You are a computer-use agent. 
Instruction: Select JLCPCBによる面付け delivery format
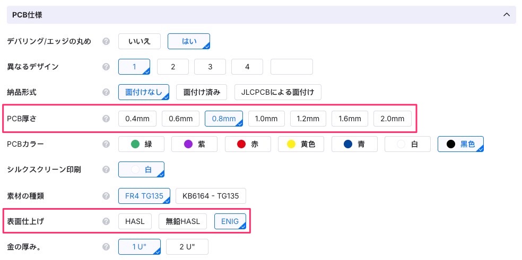tap(278, 92)
